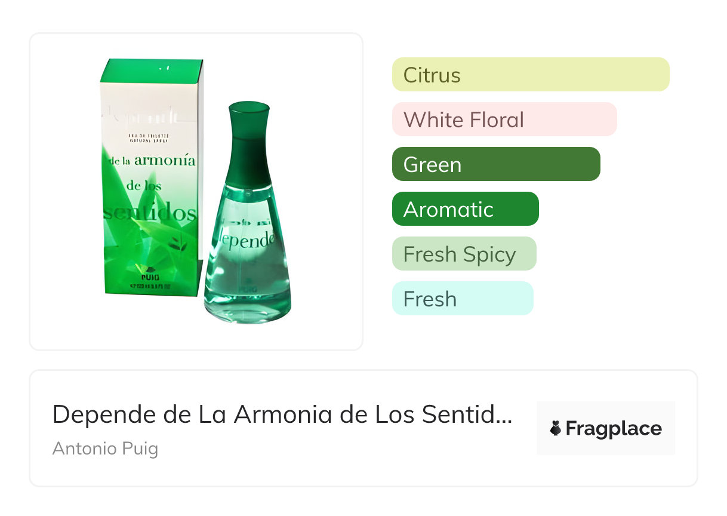Click the Puig logo on the box
This screenshot has width=727, height=516.
149,277
